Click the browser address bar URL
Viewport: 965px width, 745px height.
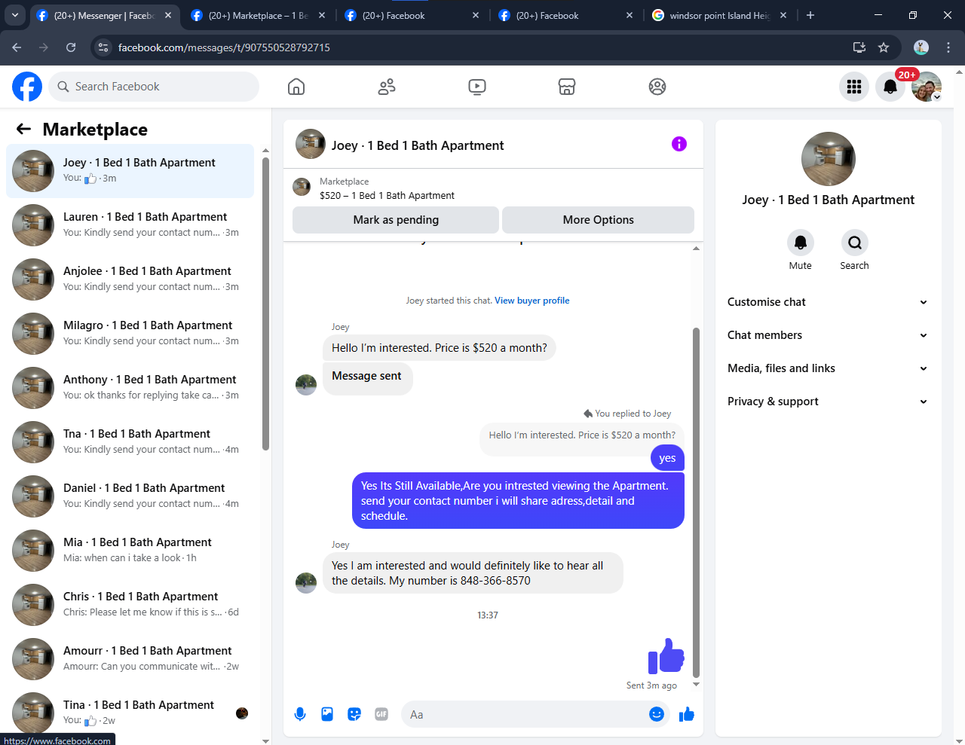pos(224,47)
